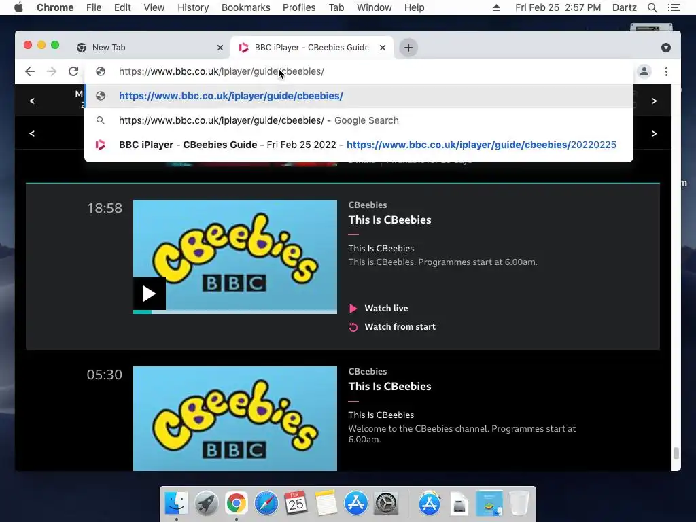Click the 18:58 programme progress bar

tap(234, 312)
